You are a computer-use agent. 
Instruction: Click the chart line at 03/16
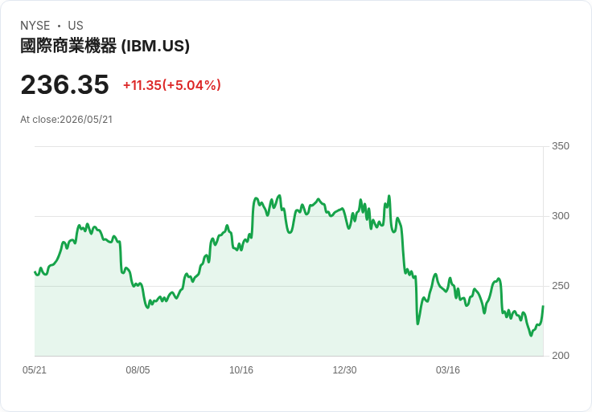click(448, 285)
